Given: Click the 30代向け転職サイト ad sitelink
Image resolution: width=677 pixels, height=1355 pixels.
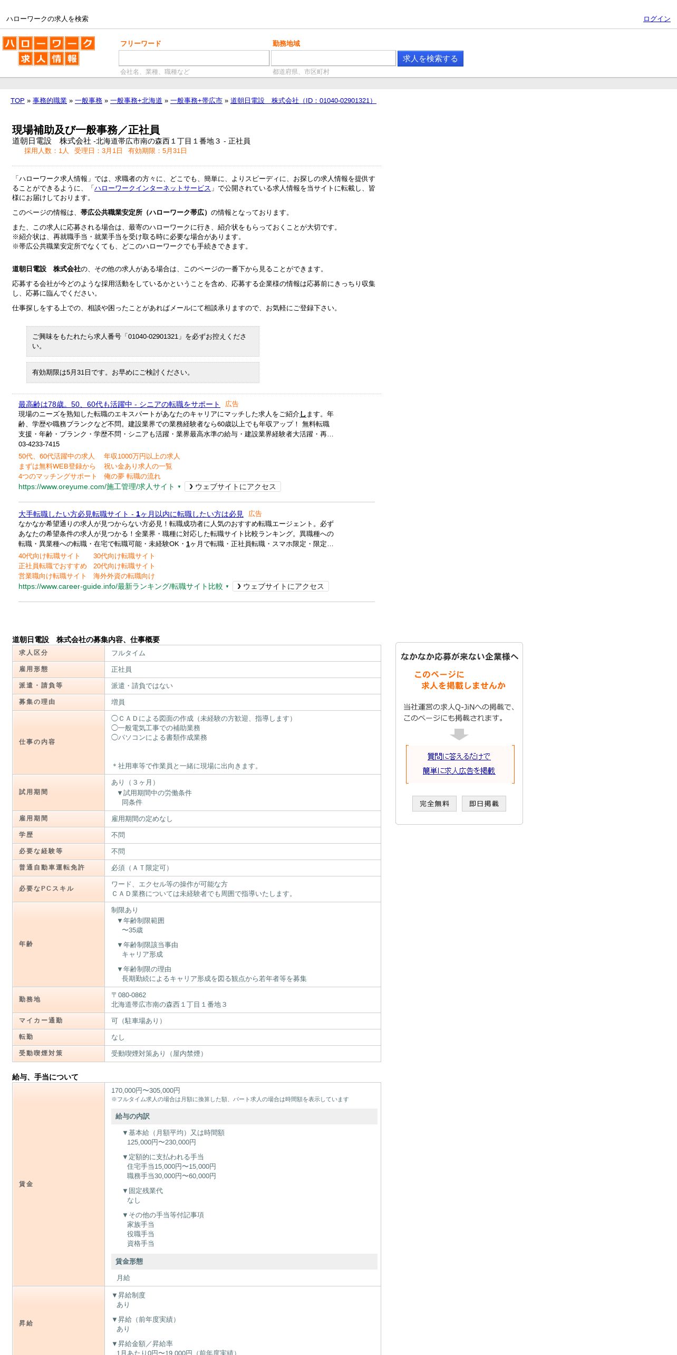Looking at the screenshot, I should [124, 556].
